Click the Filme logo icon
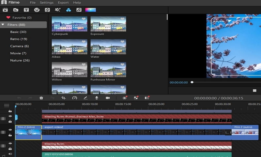The image size is (261, 157). [4, 2]
